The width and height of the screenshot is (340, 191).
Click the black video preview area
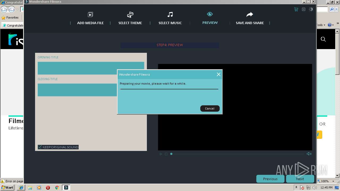(235, 107)
